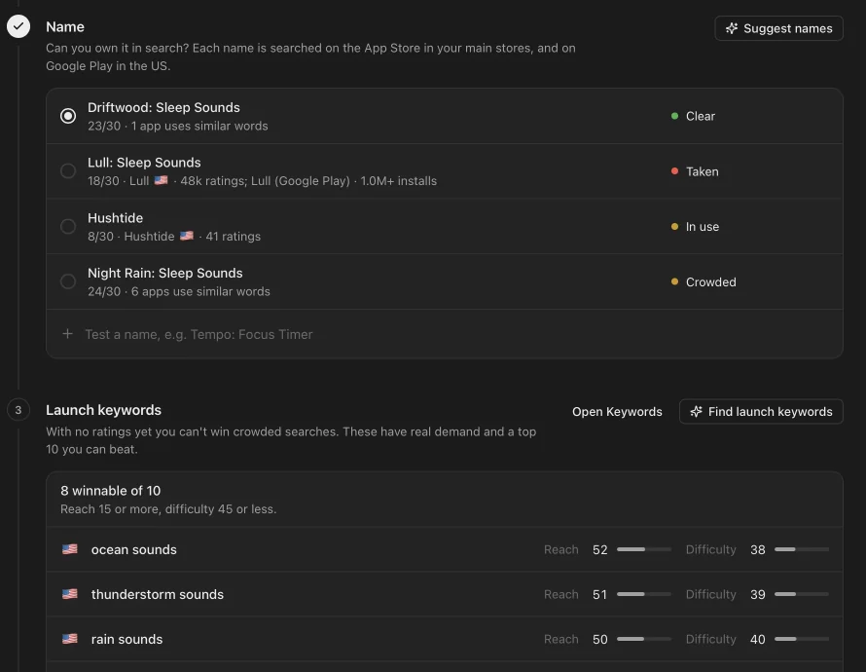866x672 pixels.
Task: Select the Lull: Sleep Sounds radio button
Action: tap(68, 170)
